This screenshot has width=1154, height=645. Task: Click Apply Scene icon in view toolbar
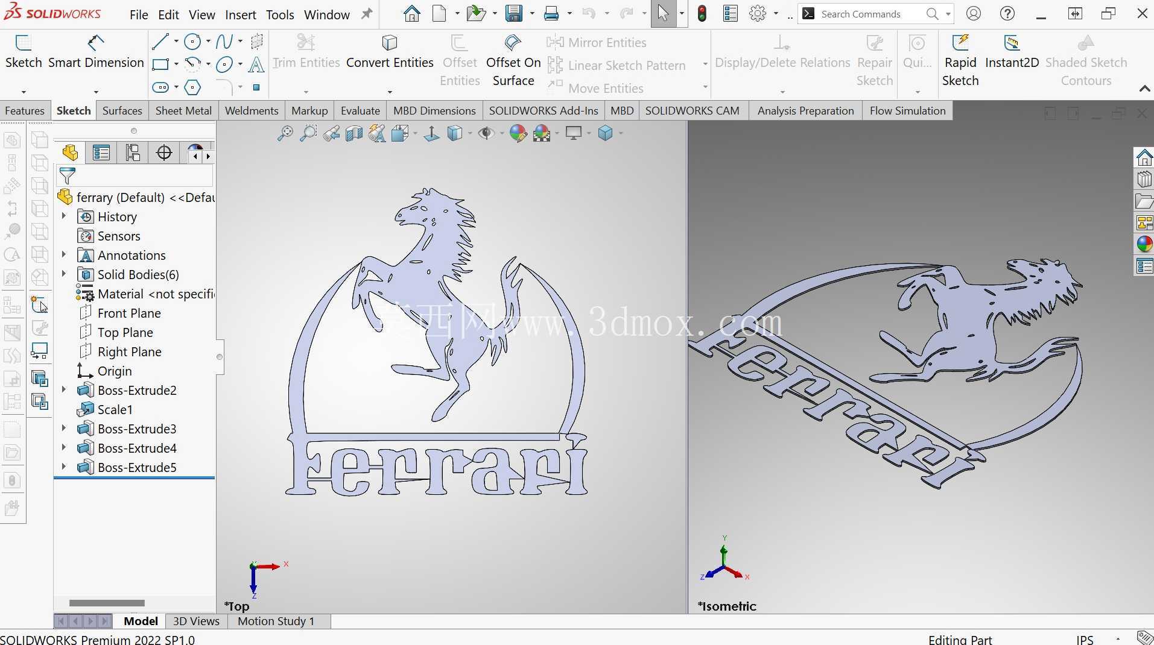[x=542, y=133]
